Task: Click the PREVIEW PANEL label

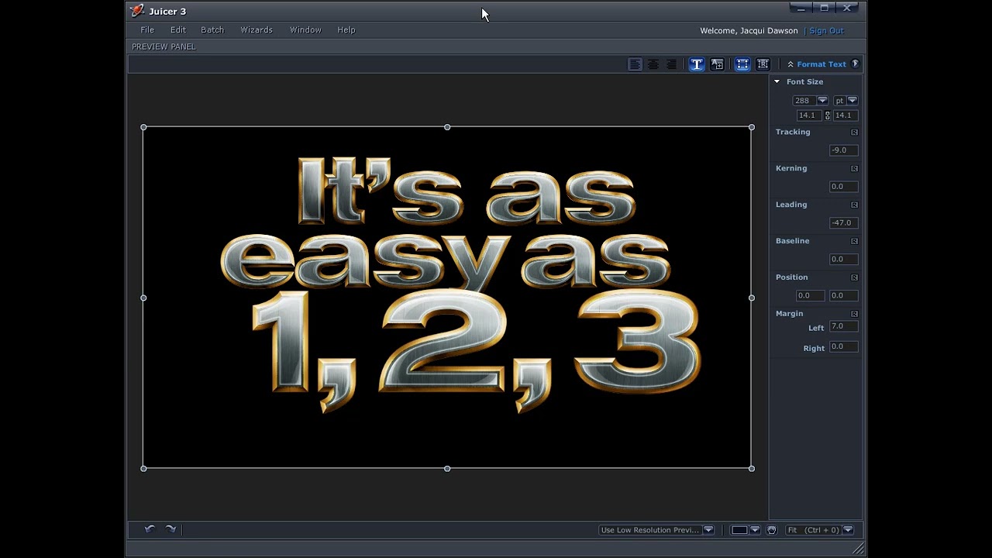Action: tap(164, 46)
